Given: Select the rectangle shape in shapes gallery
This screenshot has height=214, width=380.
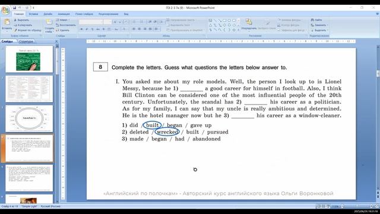Looking at the screenshot, I should pos(224,20).
